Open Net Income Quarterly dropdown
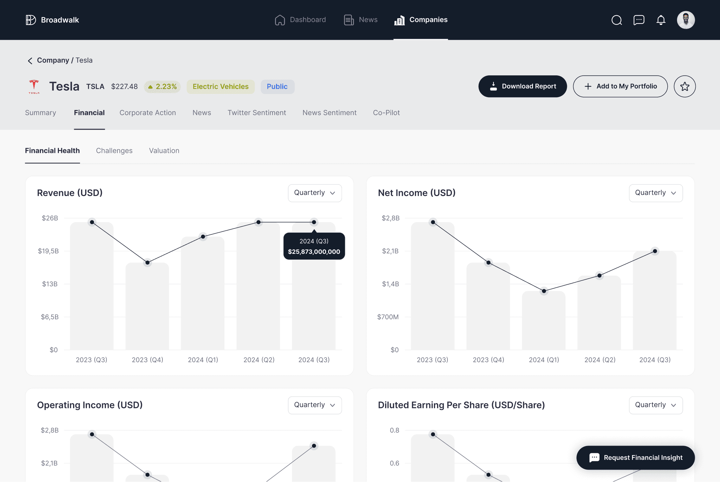The width and height of the screenshot is (720, 482). tap(656, 193)
